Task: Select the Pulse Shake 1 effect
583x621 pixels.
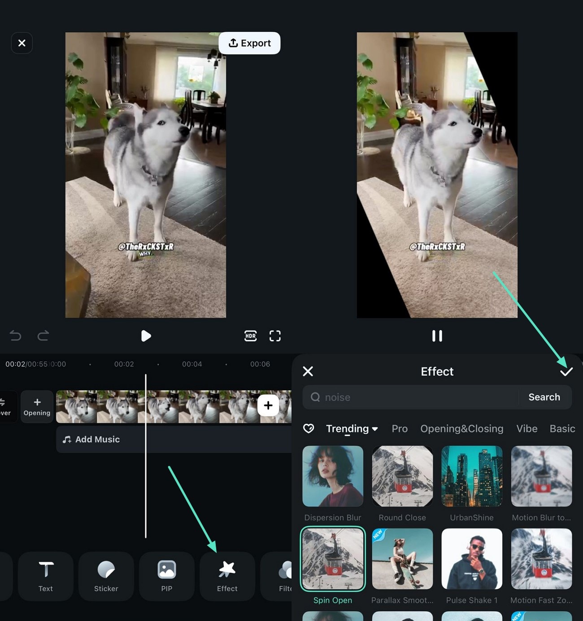Action: pos(472,559)
